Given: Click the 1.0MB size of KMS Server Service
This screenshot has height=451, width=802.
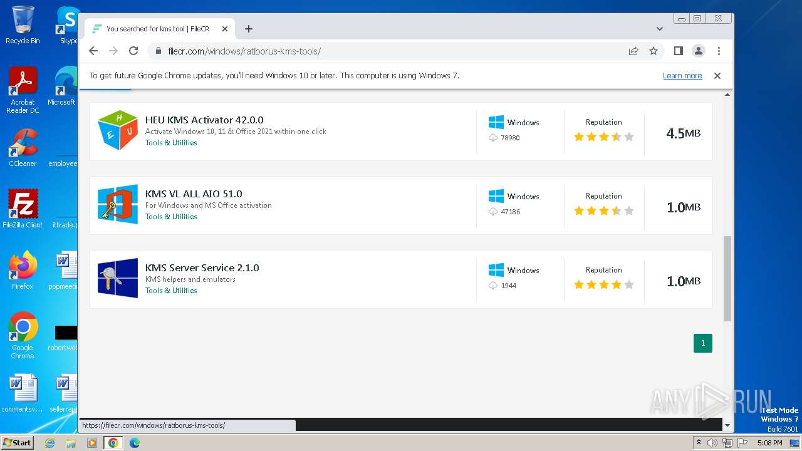Looking at the screenshot, I should [683, 281].
